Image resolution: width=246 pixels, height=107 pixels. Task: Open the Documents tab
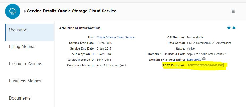coord(20,98)
